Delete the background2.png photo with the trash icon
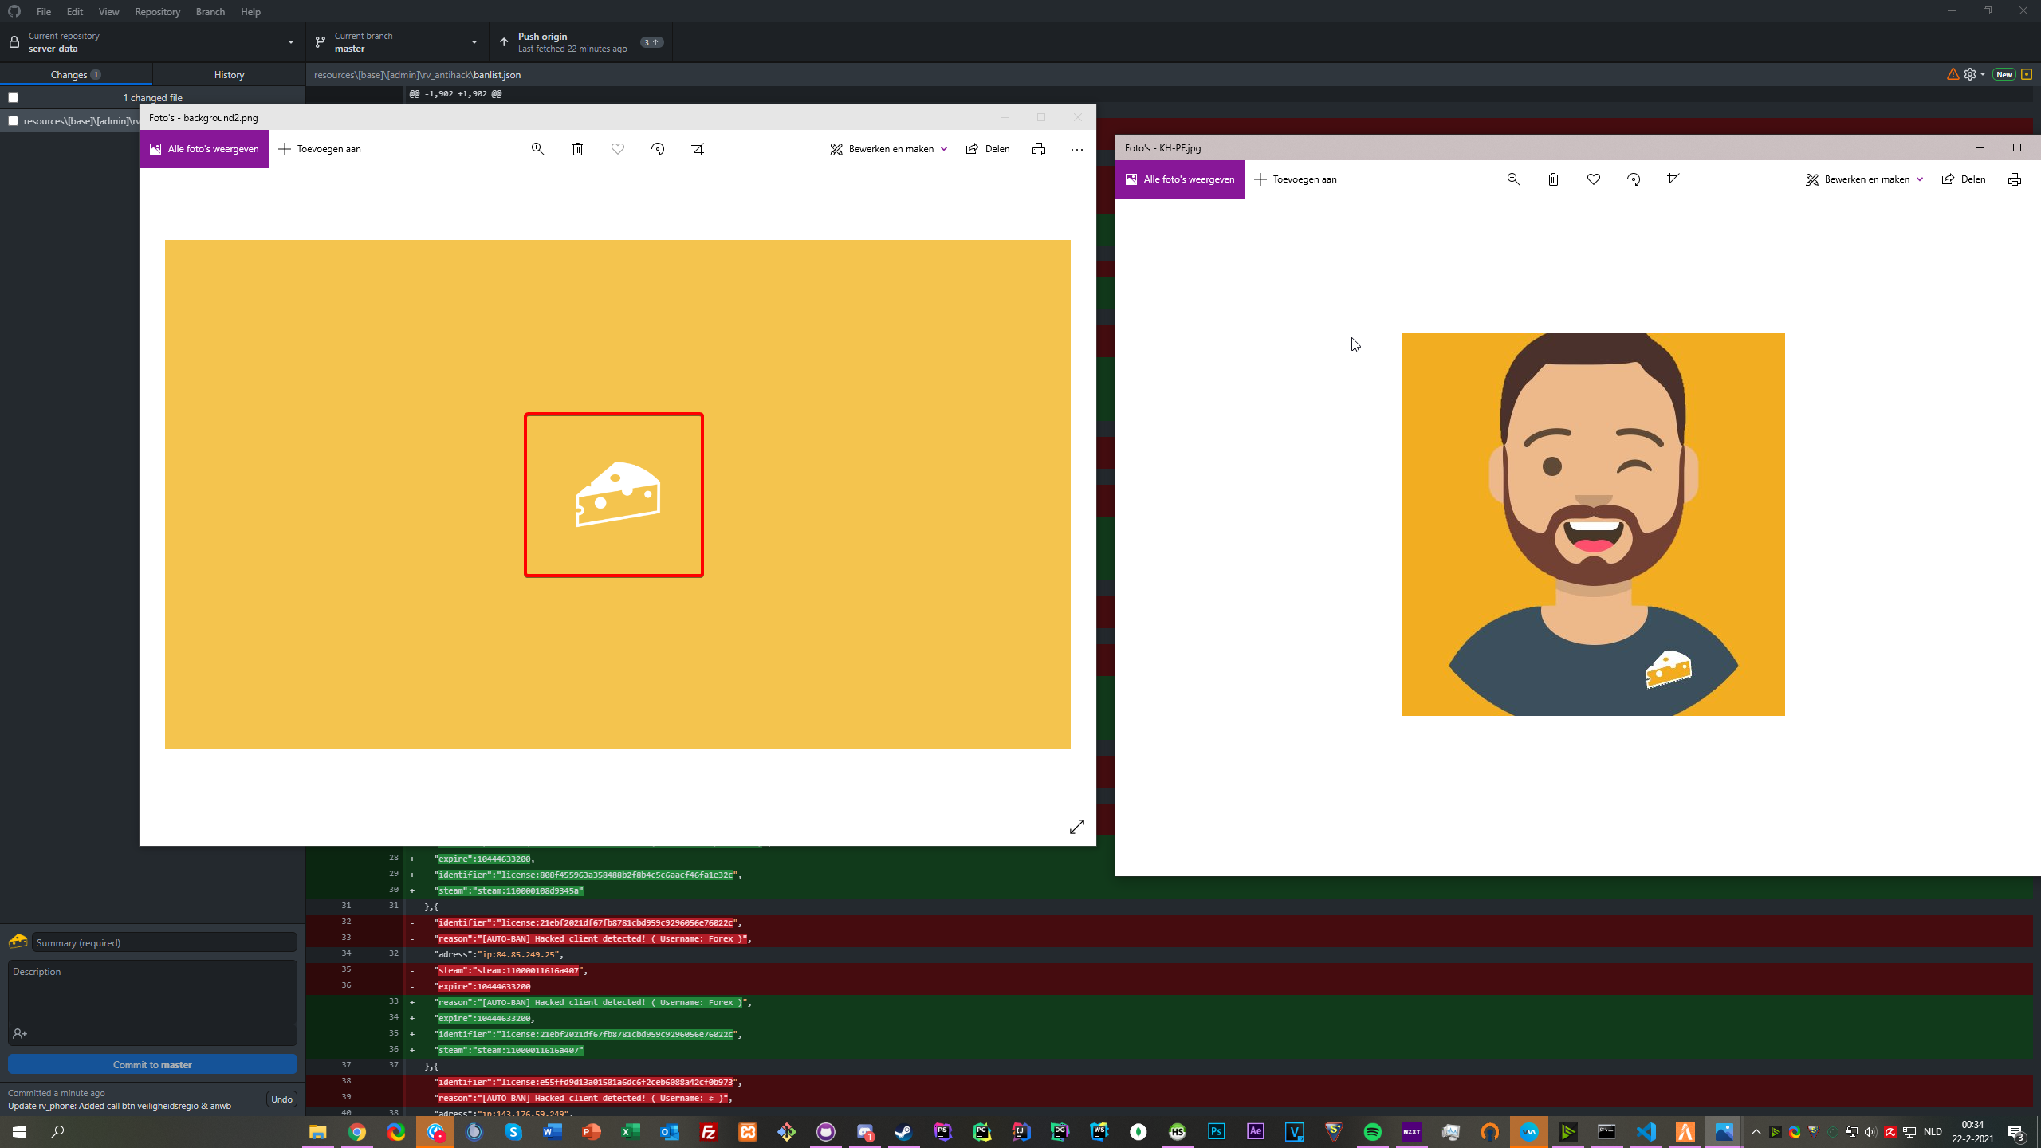The image size is (2041, 1148). click(x=578, y=149)
